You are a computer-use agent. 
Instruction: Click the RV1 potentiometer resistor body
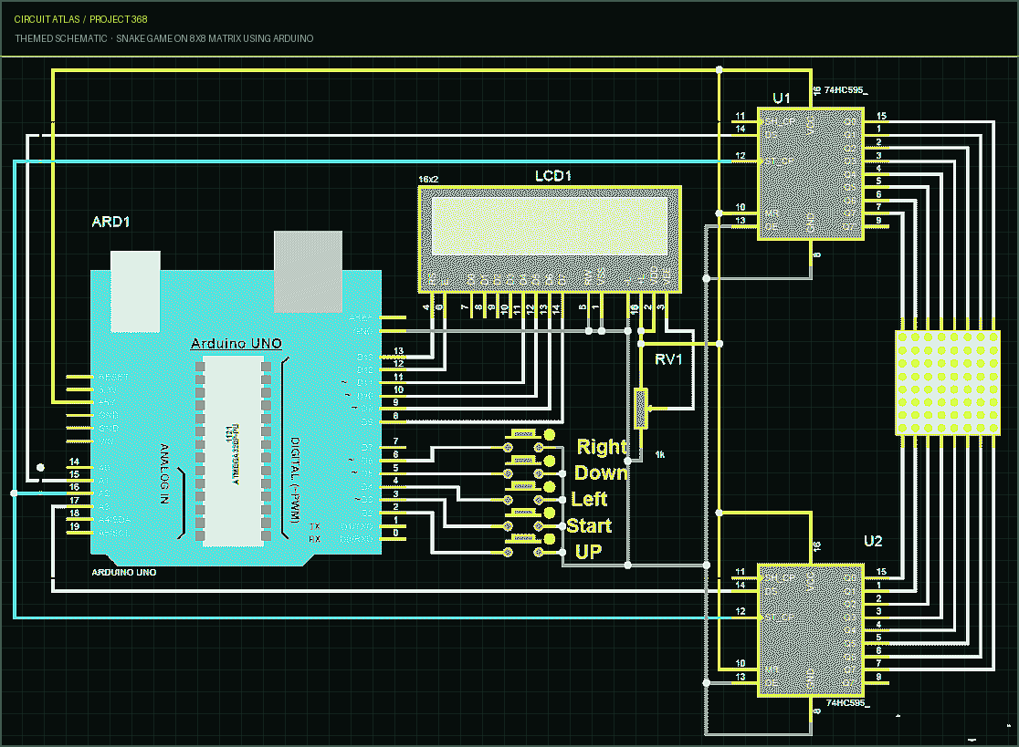pos(641,409)
